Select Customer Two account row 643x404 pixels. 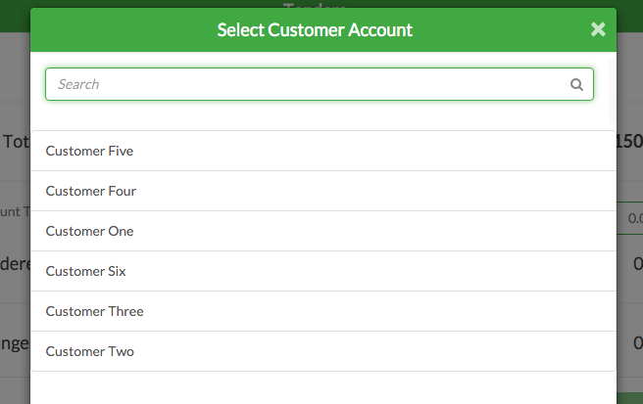coord(323,351)
